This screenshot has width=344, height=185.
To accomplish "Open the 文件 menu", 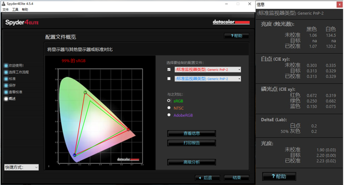I will tap(6, 9).
